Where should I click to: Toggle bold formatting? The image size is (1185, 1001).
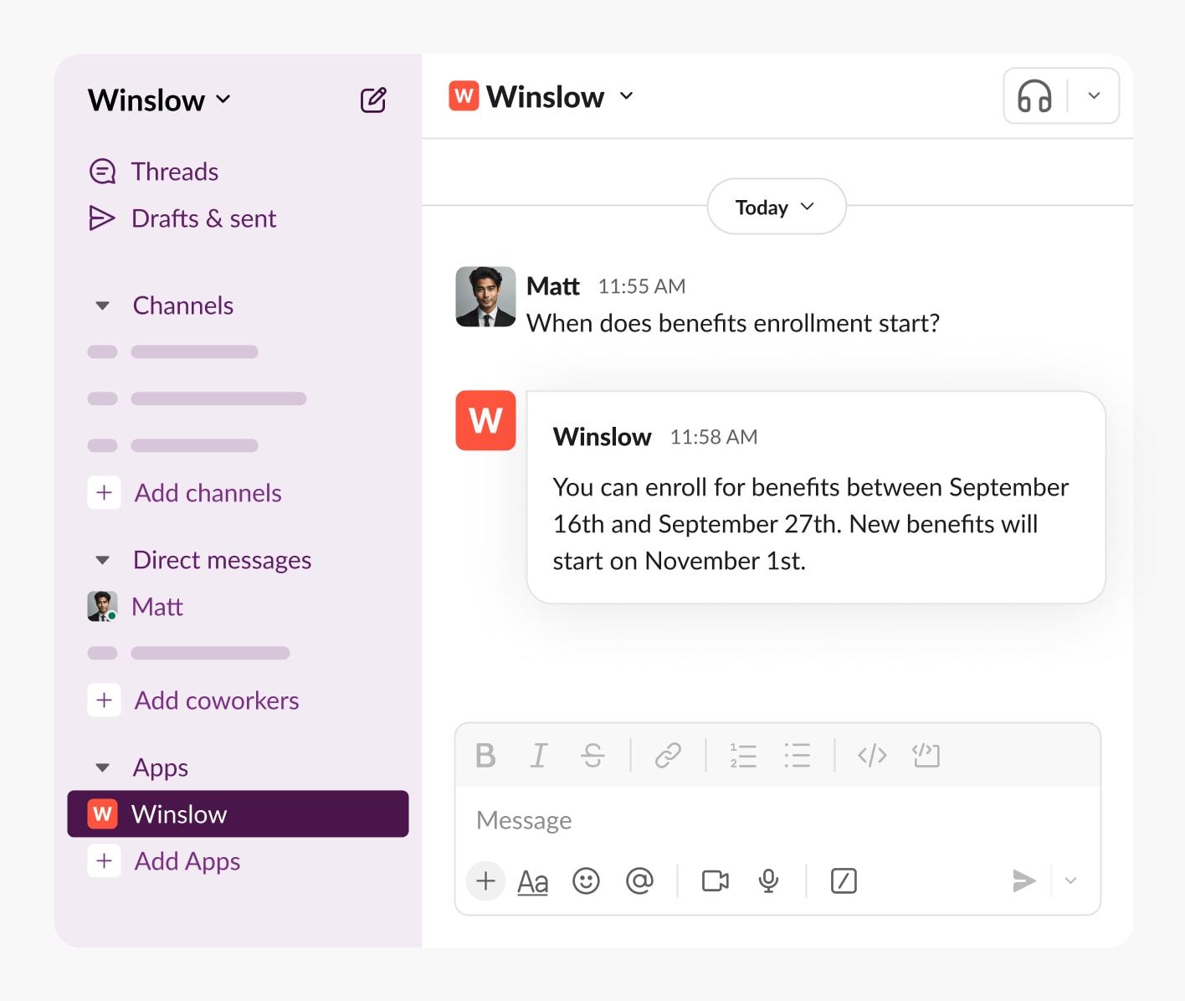coord(485,756)
